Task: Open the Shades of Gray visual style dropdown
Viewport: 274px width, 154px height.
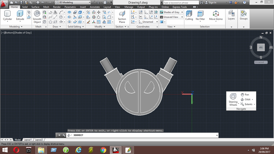Action: click(x=172, y=12)
